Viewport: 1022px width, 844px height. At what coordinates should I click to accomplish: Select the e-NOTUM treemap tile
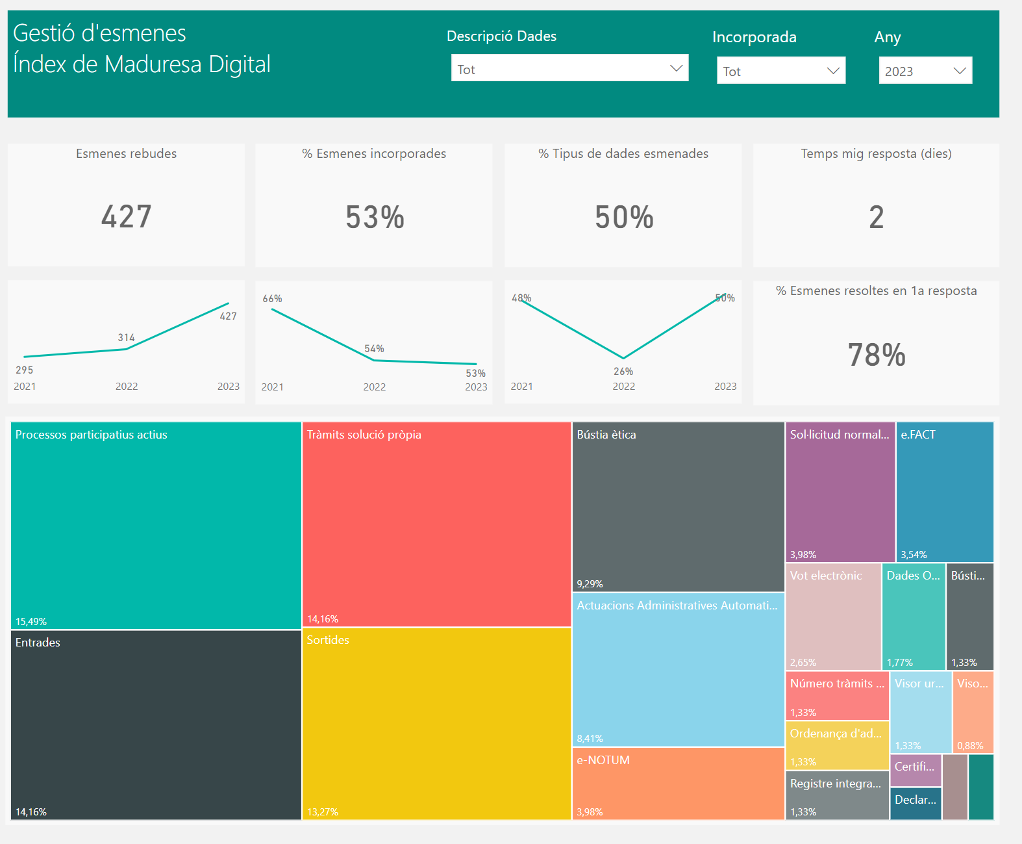(678, 783)
